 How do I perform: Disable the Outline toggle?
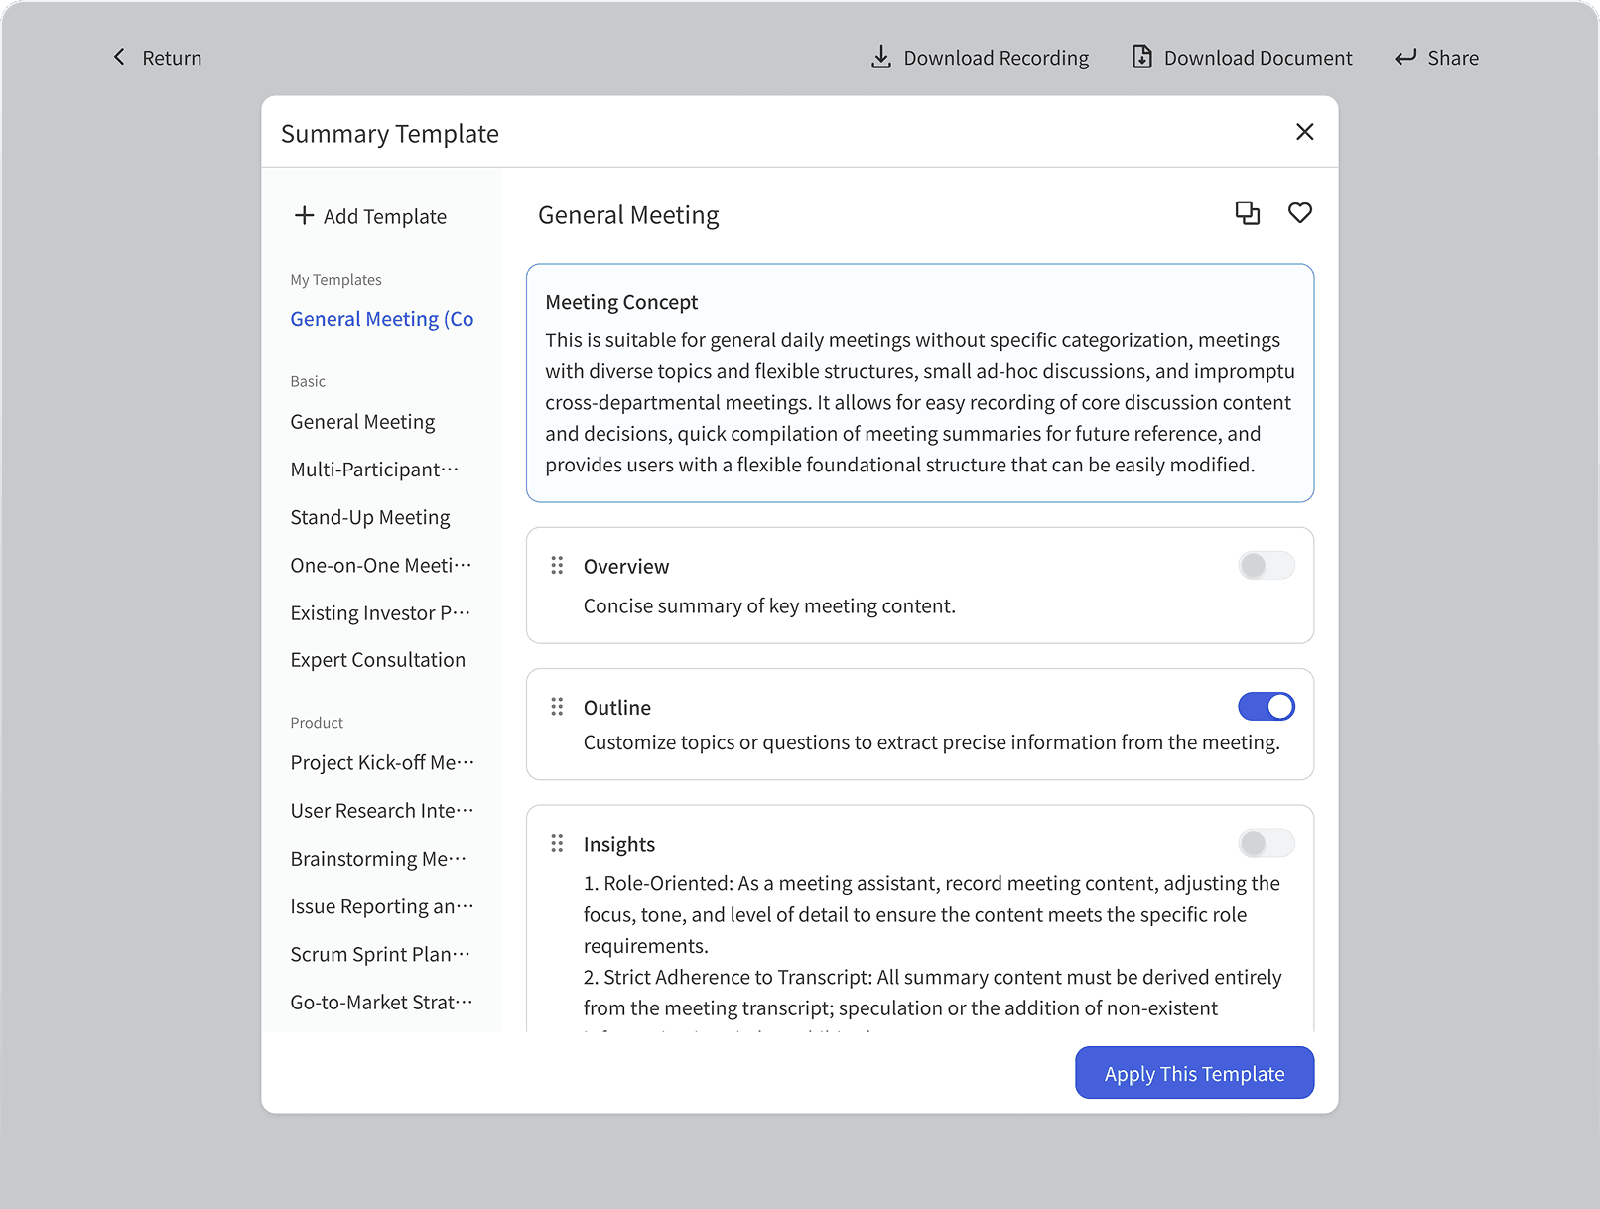pyautogui.click(x=1266, y=707)
